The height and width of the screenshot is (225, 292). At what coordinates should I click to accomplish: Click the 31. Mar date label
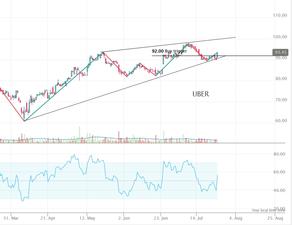[x=11, y=218]
